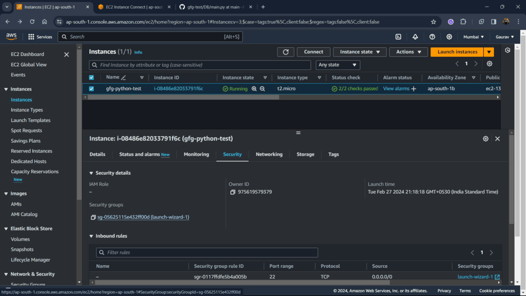This screenshot has height=296, width=526.
Task: Open browser extensions puzzle icon
Action: [x=463, y=22]
